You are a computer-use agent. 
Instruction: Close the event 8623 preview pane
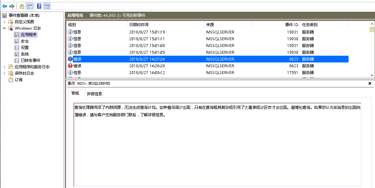coord(370,83)
